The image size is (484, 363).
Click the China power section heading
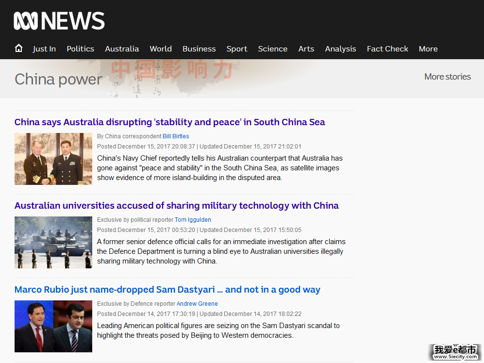point(58,79)
